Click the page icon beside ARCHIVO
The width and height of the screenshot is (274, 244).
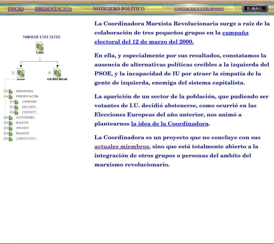coord(10,128)
